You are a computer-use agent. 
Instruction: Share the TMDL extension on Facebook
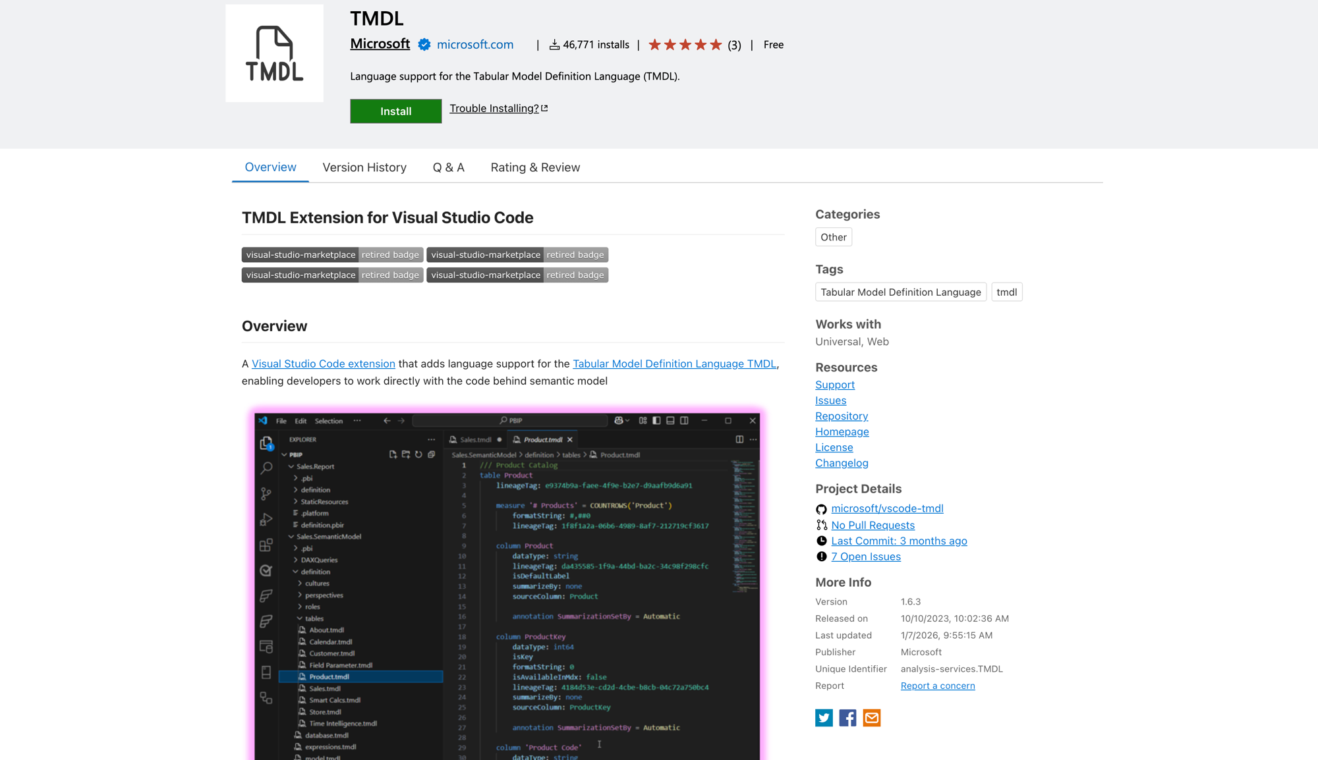[847, 718]
